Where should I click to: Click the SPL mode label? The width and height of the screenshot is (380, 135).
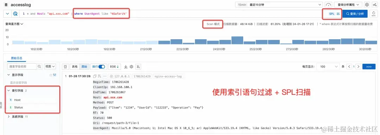click(x=331, y=14)
